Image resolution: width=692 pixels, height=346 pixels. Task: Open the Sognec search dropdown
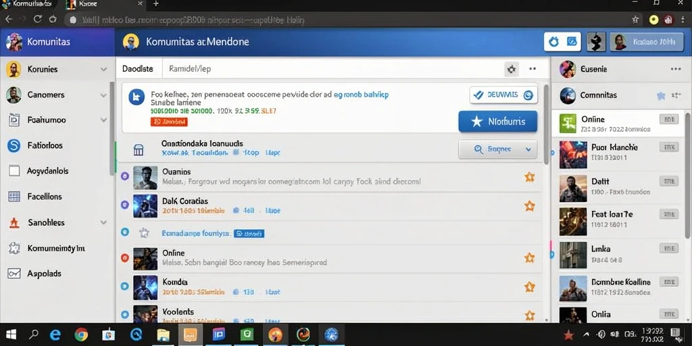tap(498, 149)
